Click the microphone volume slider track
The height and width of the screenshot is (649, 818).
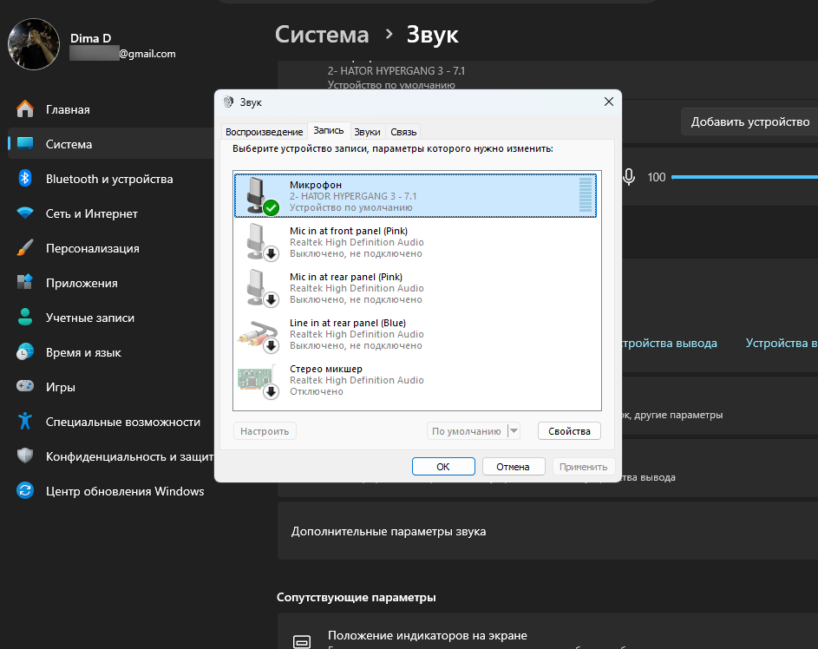coord(745,177)
